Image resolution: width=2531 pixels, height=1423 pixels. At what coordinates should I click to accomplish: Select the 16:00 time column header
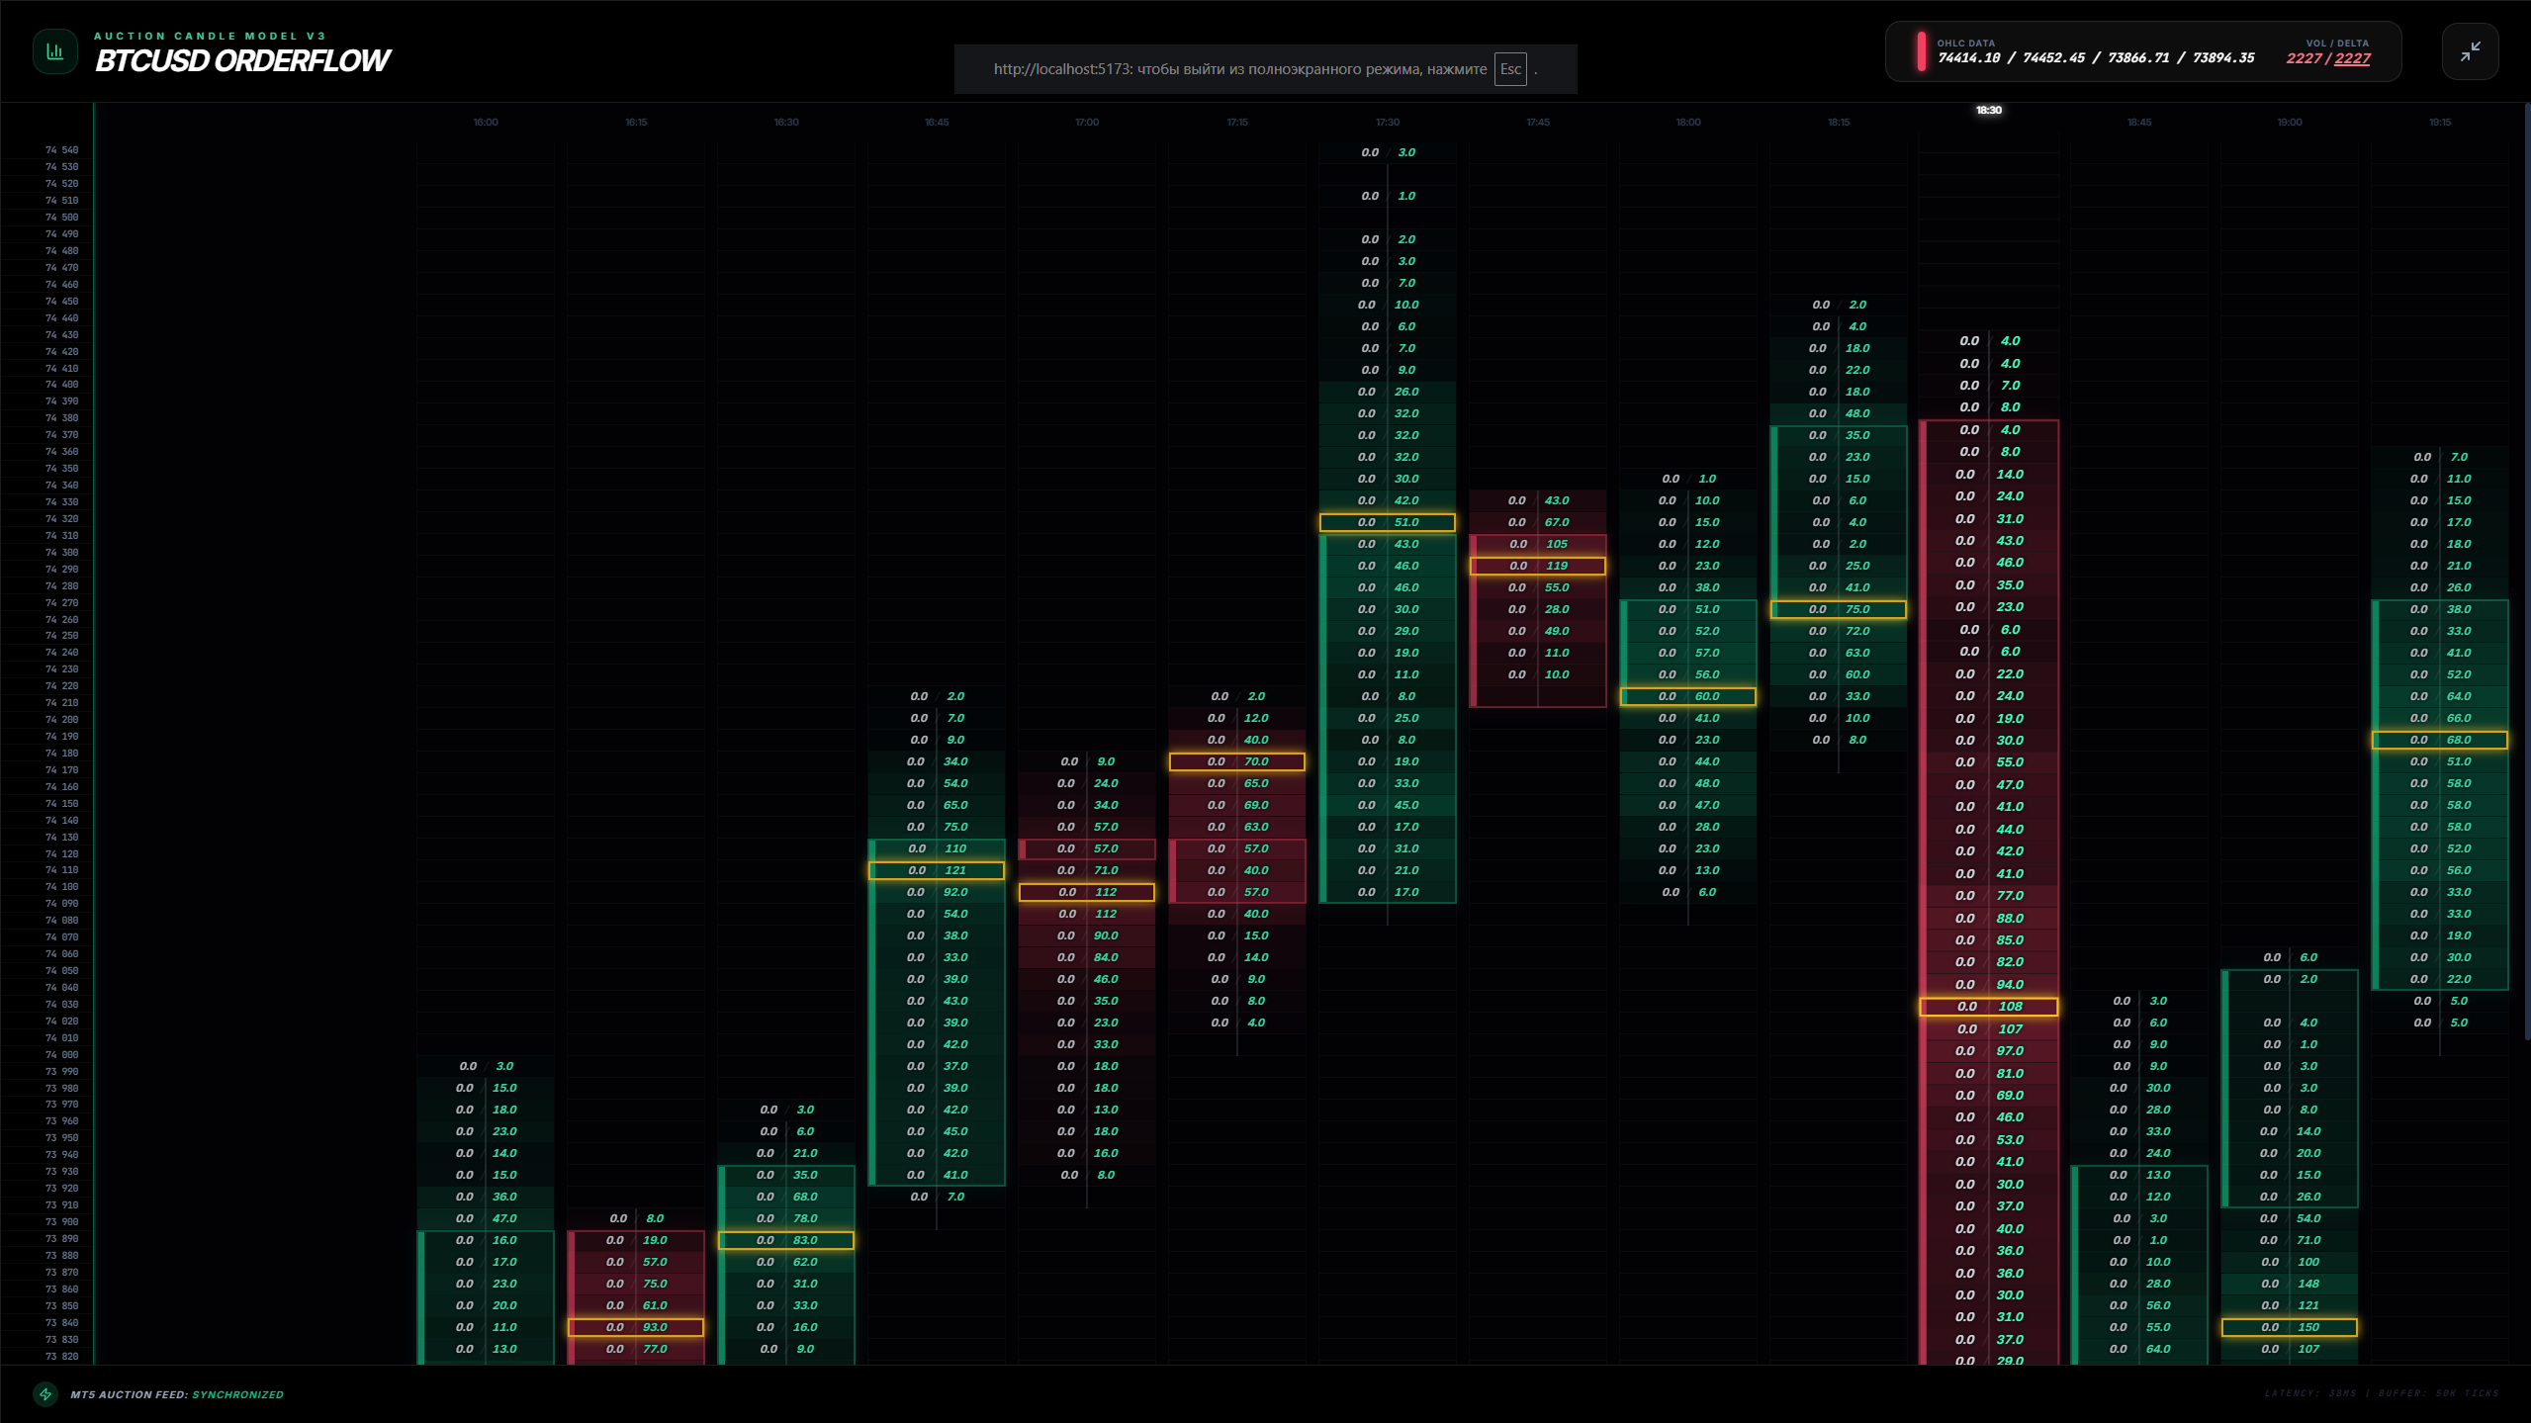(486, 123)
